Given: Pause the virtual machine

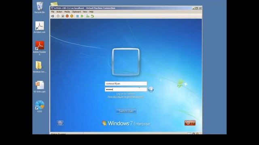Looking at the screenshot, I should click(77, 16).
